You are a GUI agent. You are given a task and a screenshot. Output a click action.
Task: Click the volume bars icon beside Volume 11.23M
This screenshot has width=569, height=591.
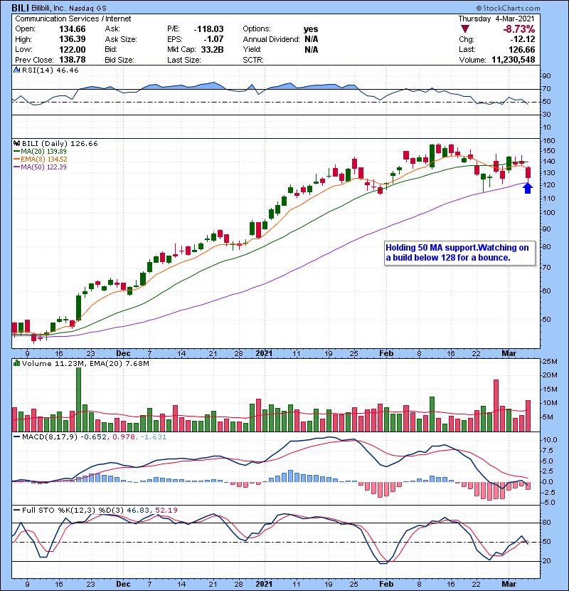[x=16, y=363]
